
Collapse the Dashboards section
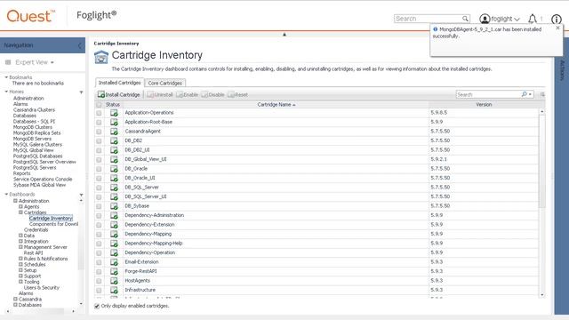tap(6, 195)
